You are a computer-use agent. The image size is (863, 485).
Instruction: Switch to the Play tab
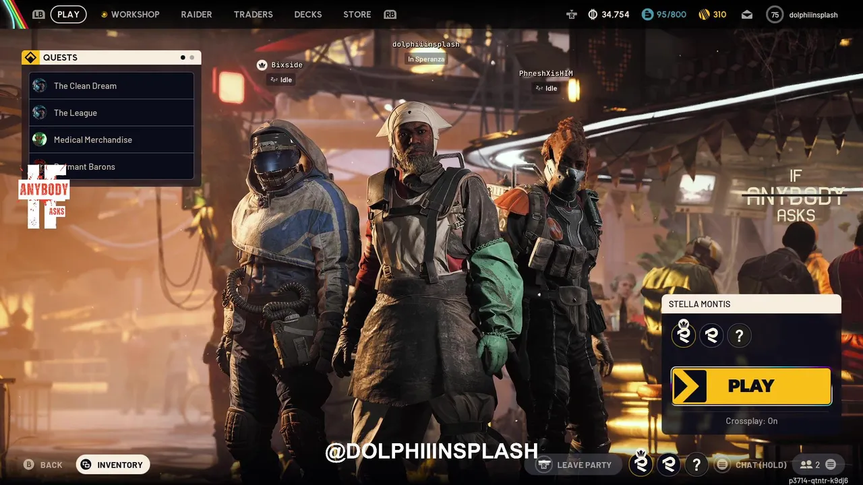[68, 14]
